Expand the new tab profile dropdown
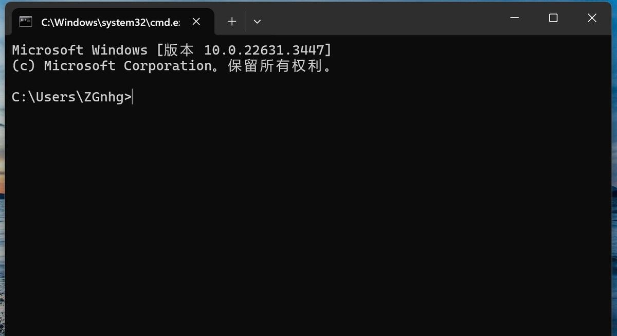This screenshot has width=617, height=336. (257, 22)
